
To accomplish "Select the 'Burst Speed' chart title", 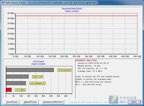I will (x=39, y=61).
